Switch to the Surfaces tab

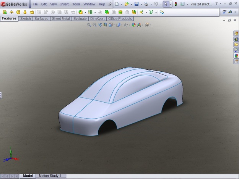41,19
